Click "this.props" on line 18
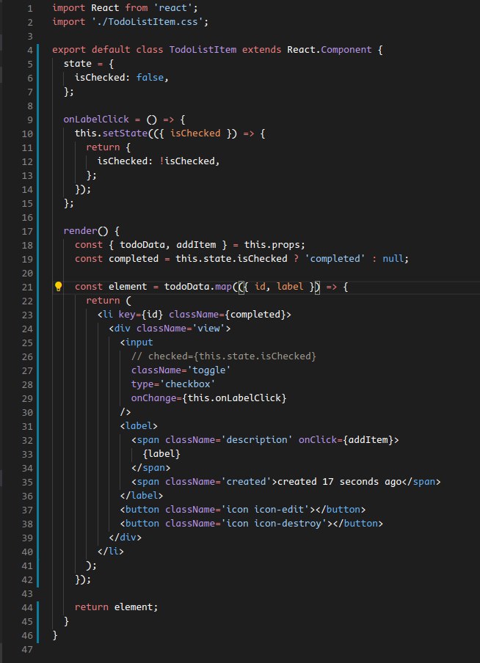The width and height of the screenshot is (480, 663). point(272,245)
